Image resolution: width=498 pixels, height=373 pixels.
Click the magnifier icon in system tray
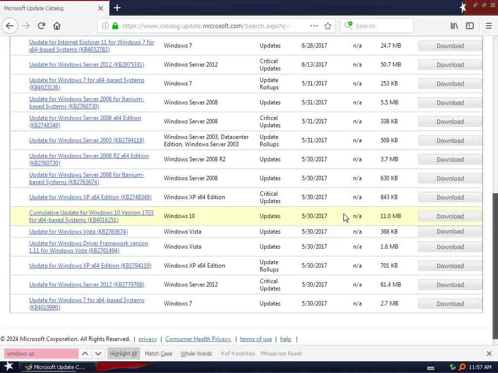(x=462, y=367)
